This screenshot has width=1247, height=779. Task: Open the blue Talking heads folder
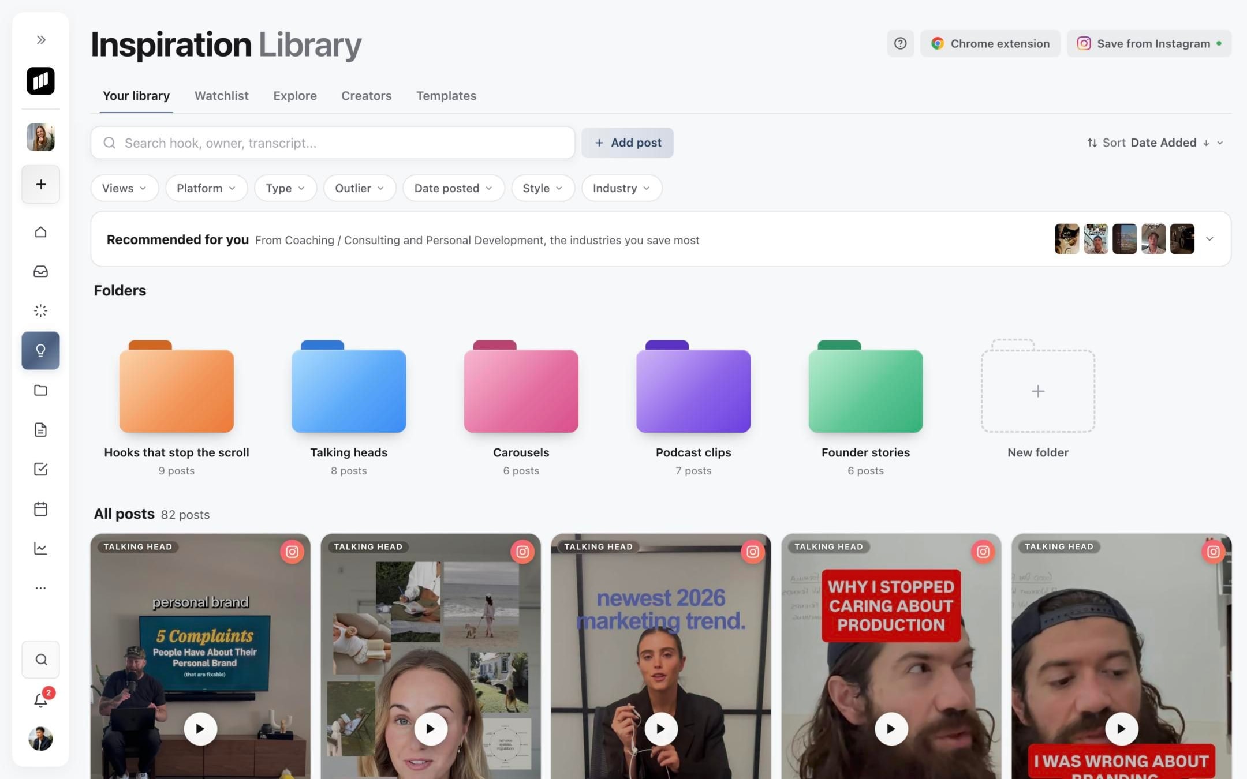point(349,387)
